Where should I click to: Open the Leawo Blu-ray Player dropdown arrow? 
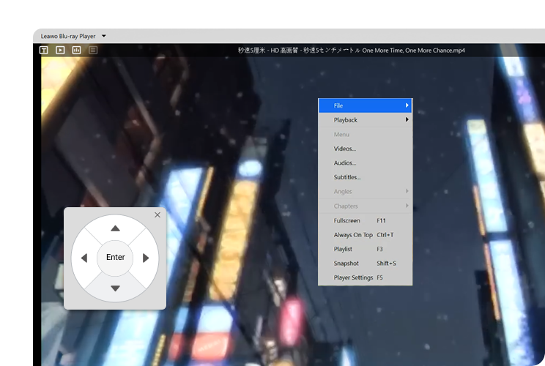tap(103, 36)
